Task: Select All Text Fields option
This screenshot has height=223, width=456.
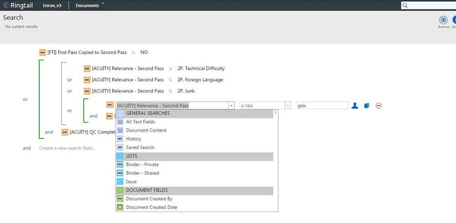Action: pos(195,122)
